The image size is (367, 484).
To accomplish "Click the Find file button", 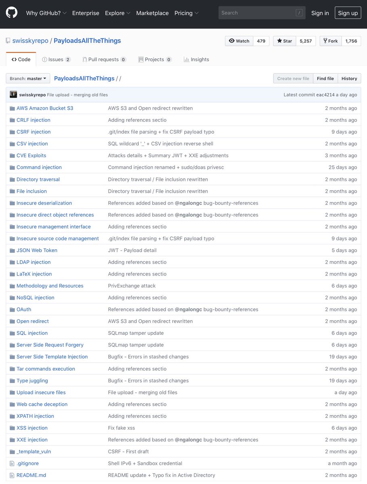I will pyautogui.click(x=325, y=79).
